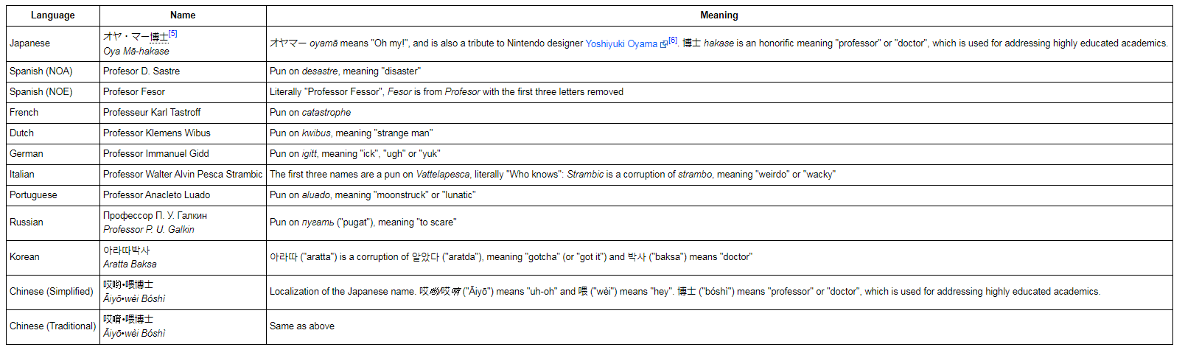
Task: Click the Korean Aratta Baksa name
Action: [x=130, y=264]
